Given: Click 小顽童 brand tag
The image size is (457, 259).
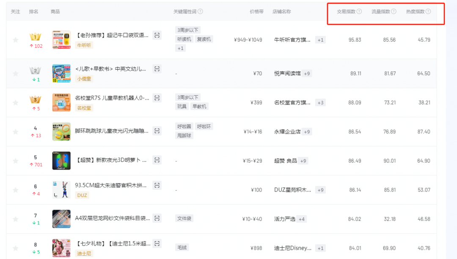Looking at the screenshot, I should click(x=84, y=79).
